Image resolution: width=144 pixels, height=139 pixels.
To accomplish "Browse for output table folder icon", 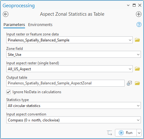I will click(x=137, y=83).
